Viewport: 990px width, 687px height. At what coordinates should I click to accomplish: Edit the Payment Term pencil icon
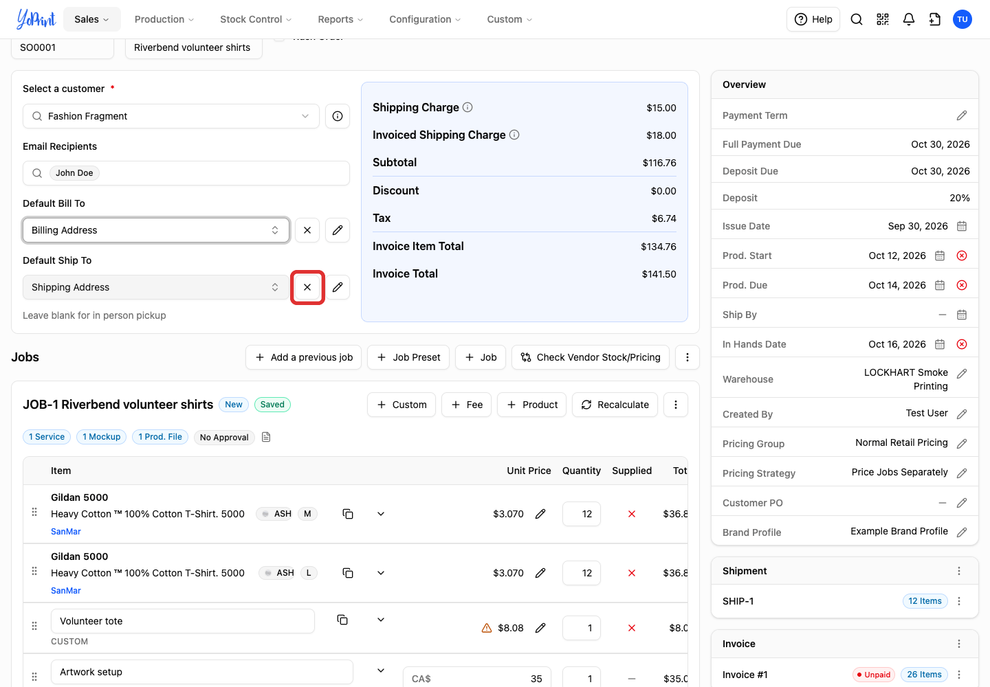pos(962,115)
